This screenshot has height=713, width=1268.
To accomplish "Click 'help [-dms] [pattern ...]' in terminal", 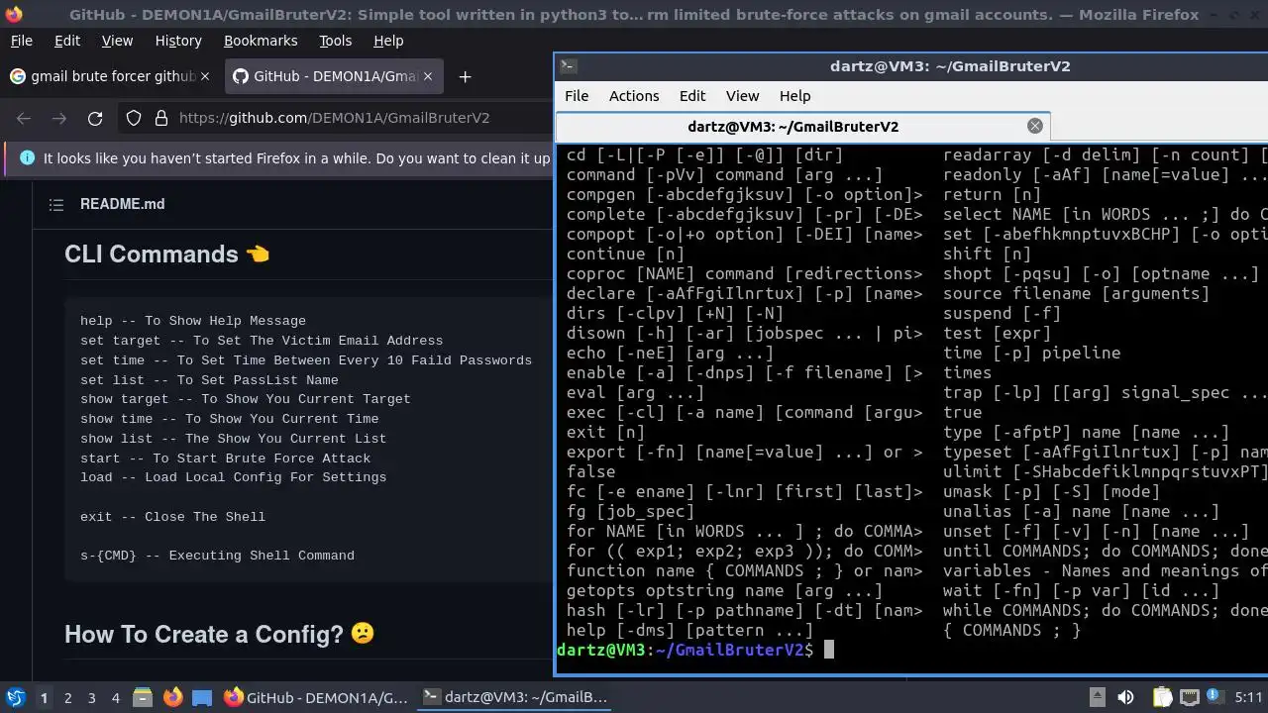I will point(689,630).
